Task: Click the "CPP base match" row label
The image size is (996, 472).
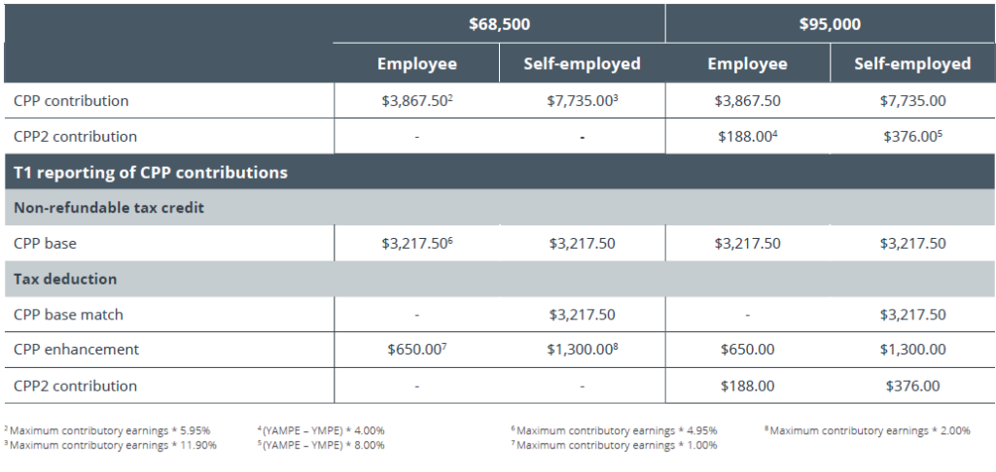Action: pos(68,315)
